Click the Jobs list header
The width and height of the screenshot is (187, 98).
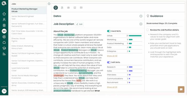(x=29, y=4)
